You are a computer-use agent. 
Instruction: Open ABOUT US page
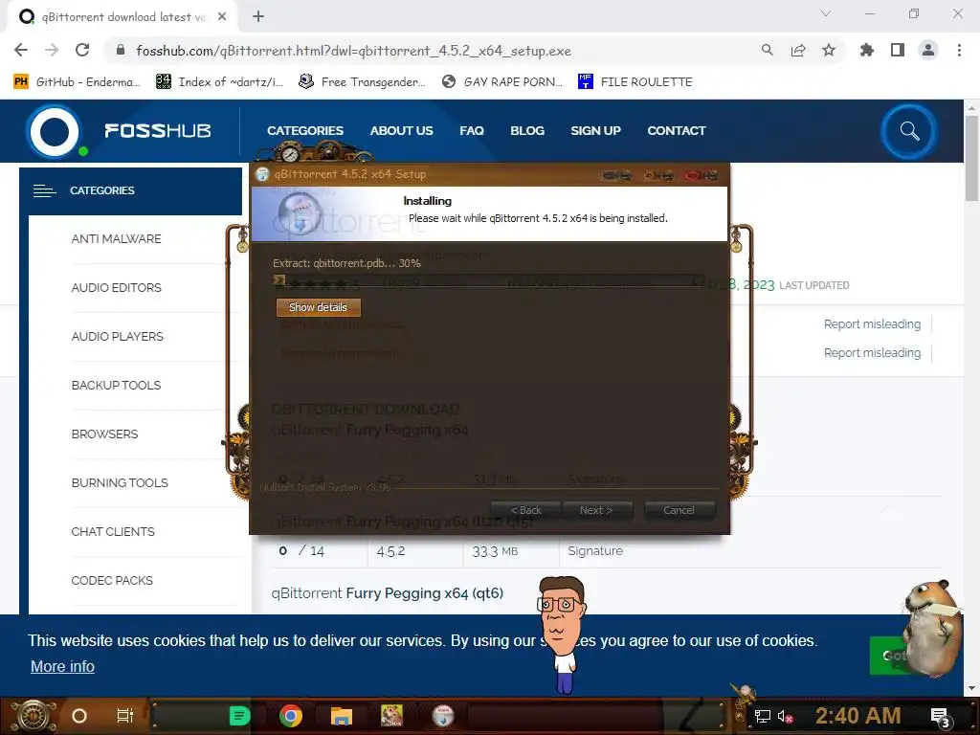pyautogui.click(x=401, y=130)
